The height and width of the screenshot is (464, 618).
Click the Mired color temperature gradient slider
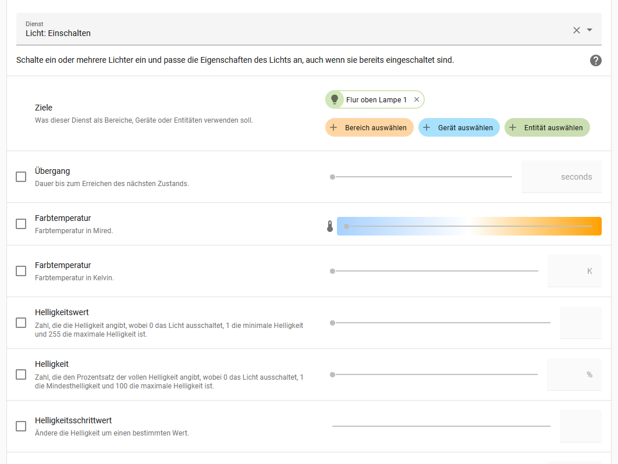pyautogui.click(x=469, y=226)
